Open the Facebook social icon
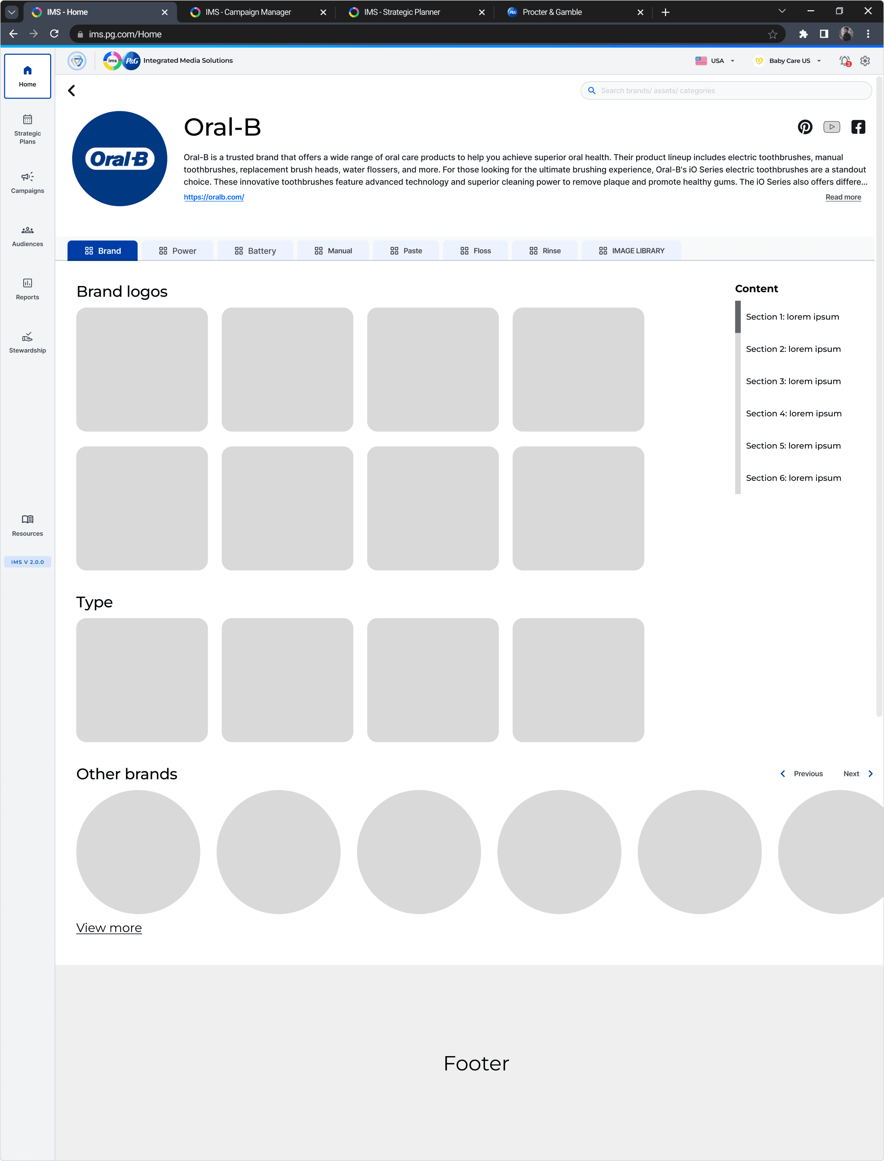Viewport: 884px width, 1161px height. click(x=858, y=127)
